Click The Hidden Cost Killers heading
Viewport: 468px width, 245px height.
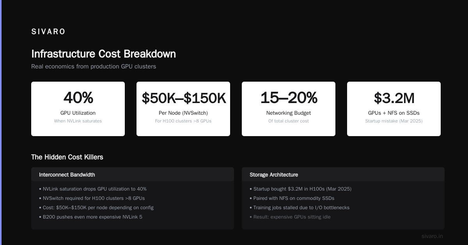click(x=67, y=157)
